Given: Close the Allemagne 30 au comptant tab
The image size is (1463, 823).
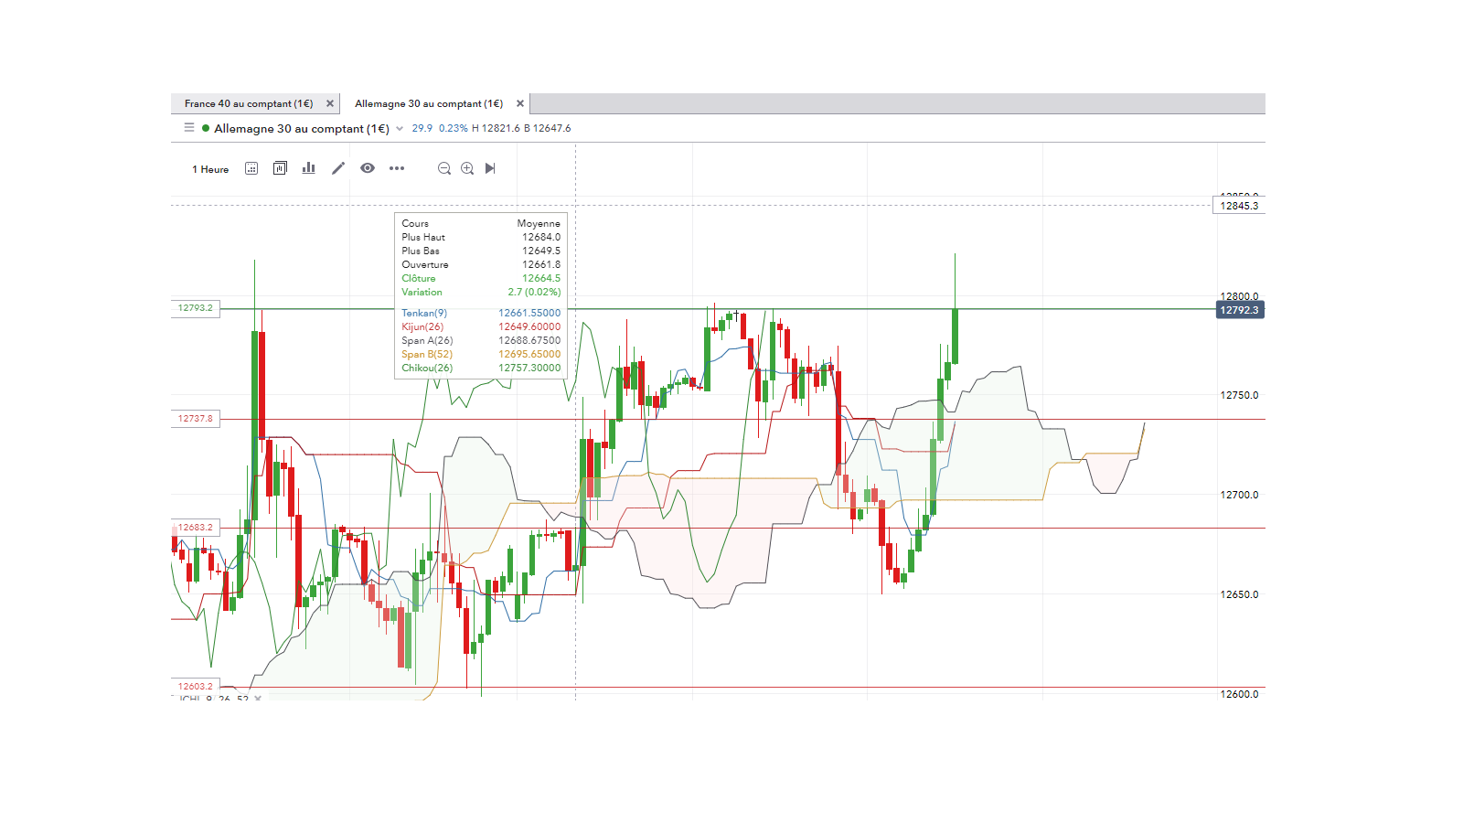Looking at the screenshot, I should (x=520, y=103).
